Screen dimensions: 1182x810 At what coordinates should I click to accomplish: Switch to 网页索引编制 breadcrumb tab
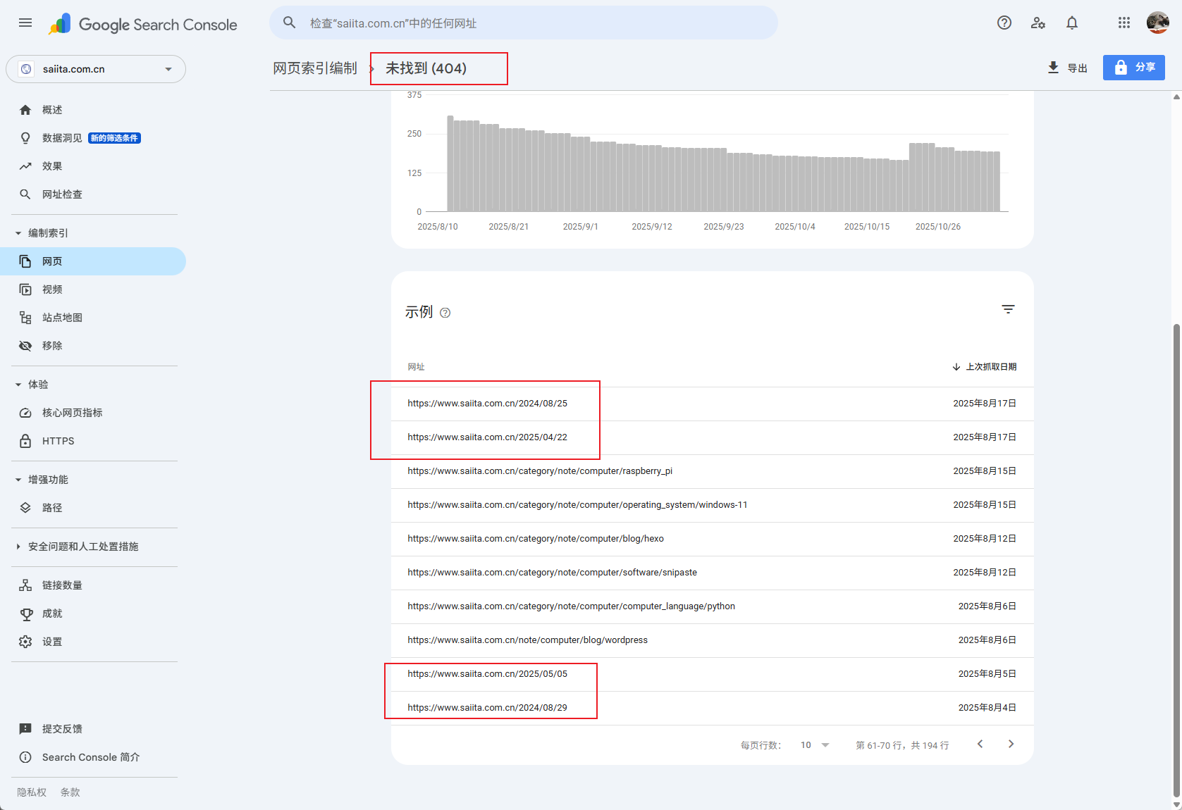314,68
